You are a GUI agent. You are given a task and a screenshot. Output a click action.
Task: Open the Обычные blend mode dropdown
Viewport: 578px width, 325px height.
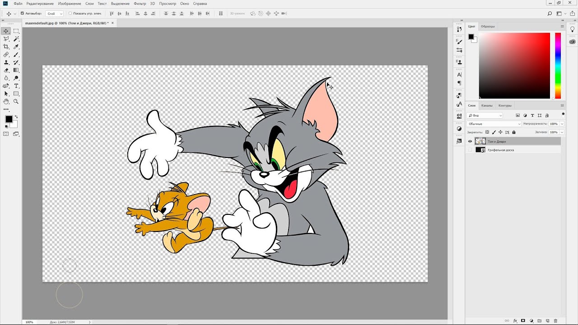pyautogui.click(x=494, y=124)
